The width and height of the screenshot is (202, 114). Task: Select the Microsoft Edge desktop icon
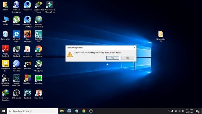16,36
